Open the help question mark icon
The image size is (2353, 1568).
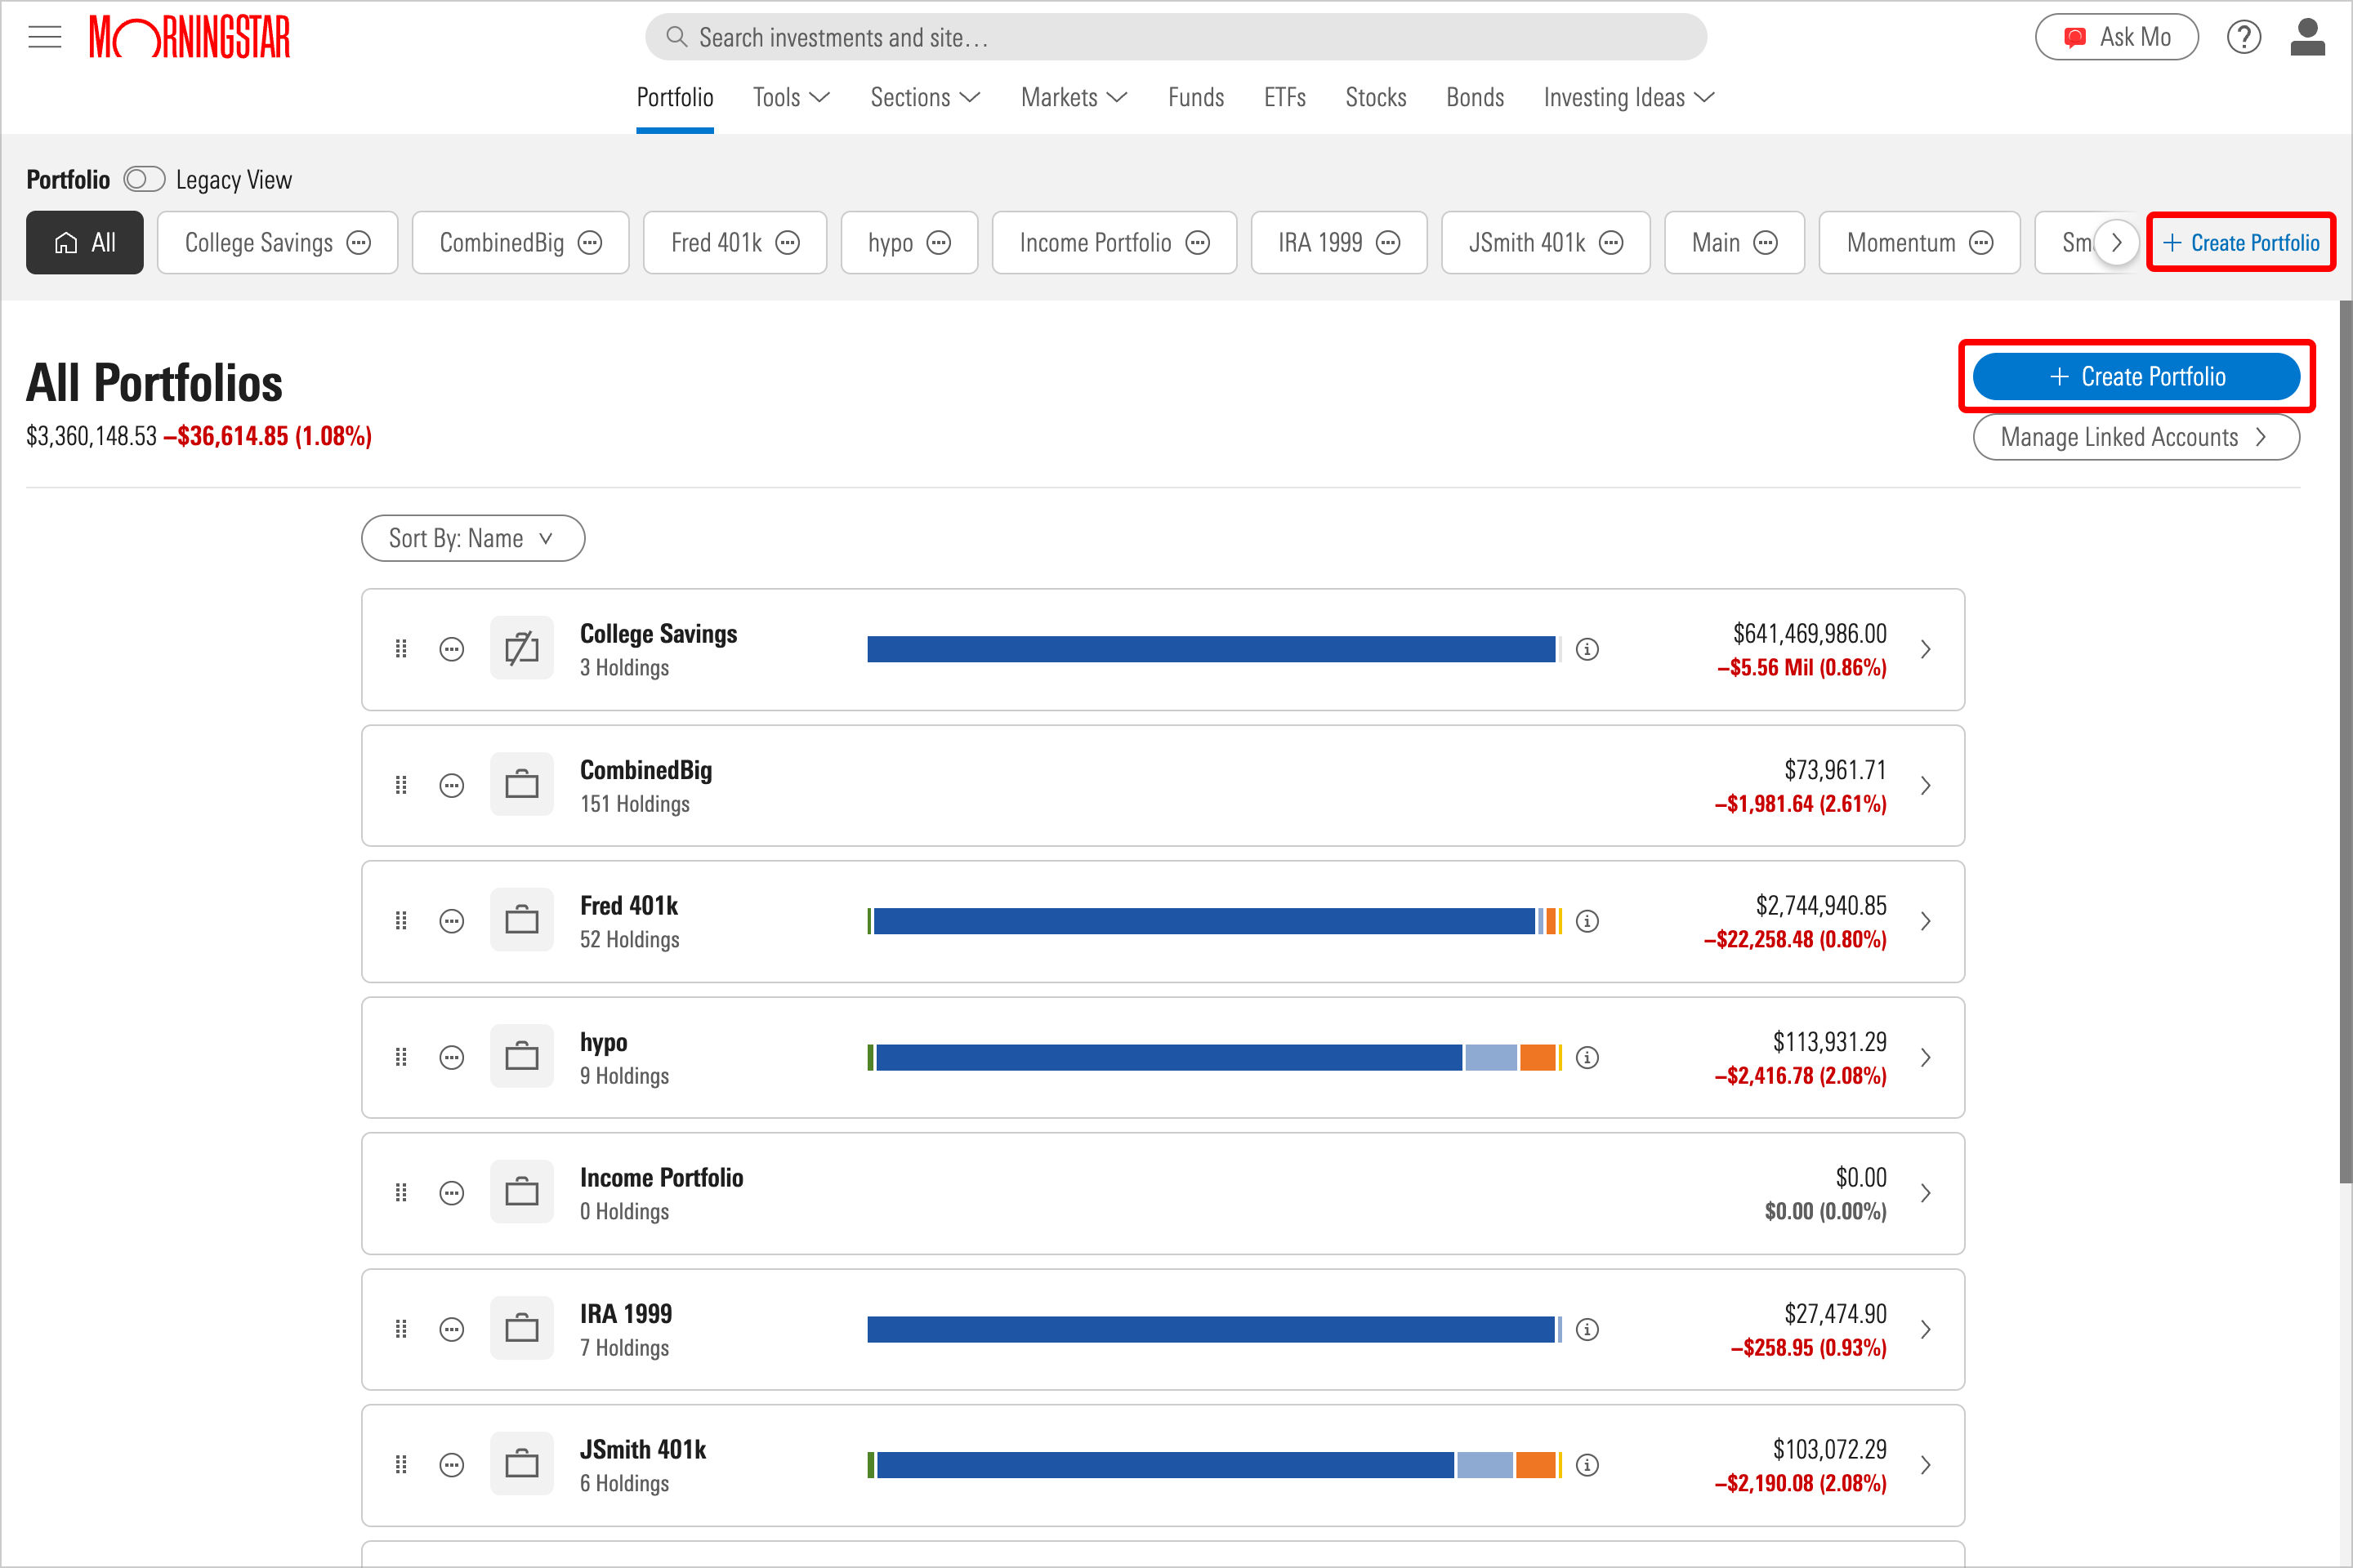pyautogui.click(x=2243, y=38)
